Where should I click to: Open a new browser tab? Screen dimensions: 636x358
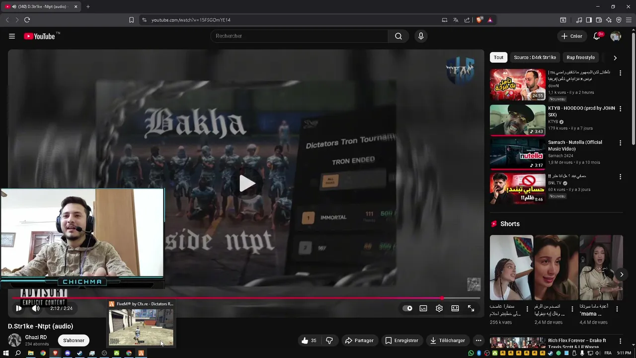click(88, 6)
